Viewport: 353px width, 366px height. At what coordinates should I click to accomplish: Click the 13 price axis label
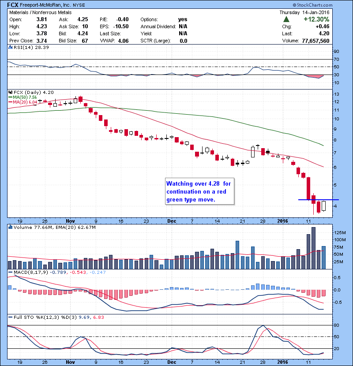click(337, 94)
